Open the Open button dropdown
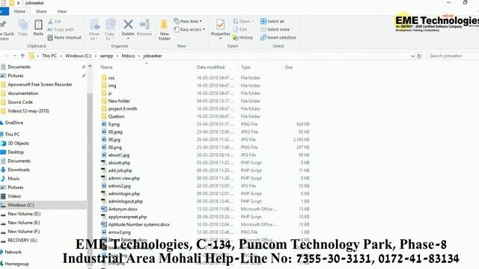This screenshot has width=479, height=269. [253, 22]
